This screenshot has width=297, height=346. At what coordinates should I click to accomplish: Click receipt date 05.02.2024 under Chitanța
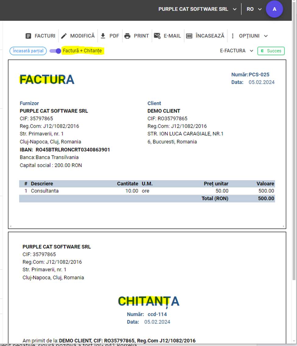157,322
